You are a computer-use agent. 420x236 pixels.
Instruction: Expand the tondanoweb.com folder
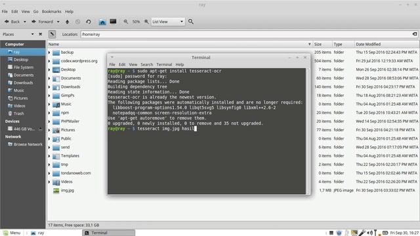(x=49, y=173)
